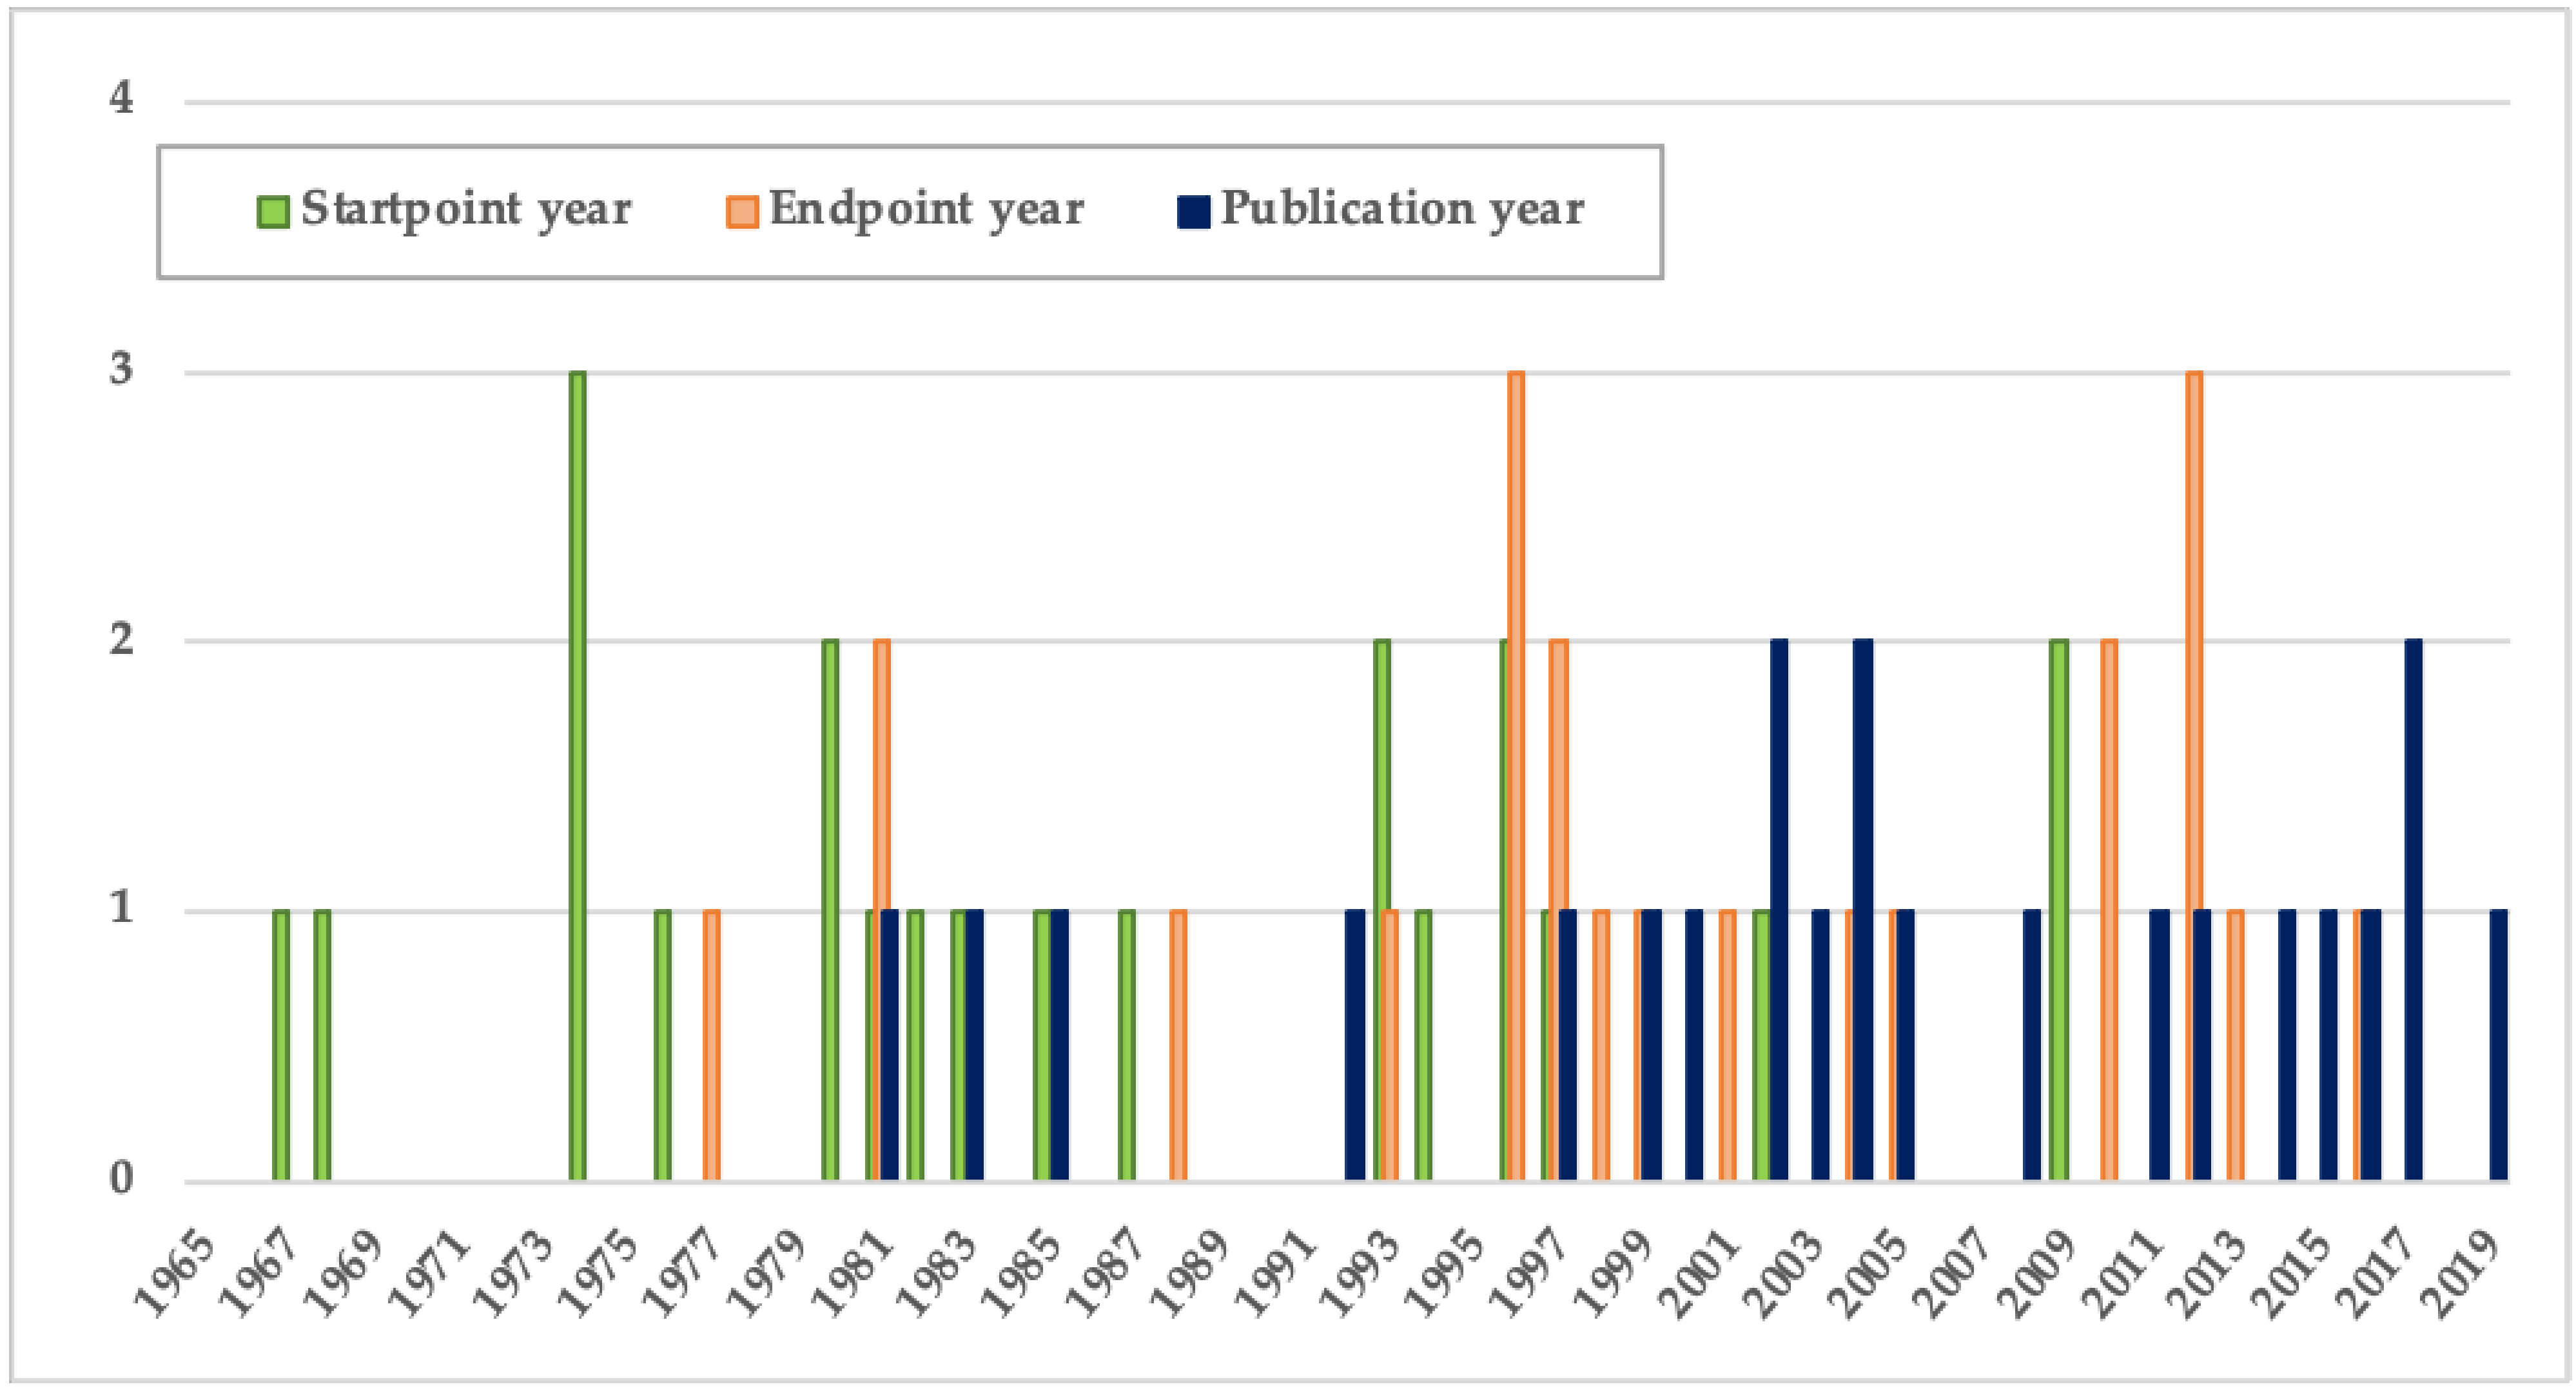
Task: Select the Publication year legend label
Action: [x=1402, y=209]
